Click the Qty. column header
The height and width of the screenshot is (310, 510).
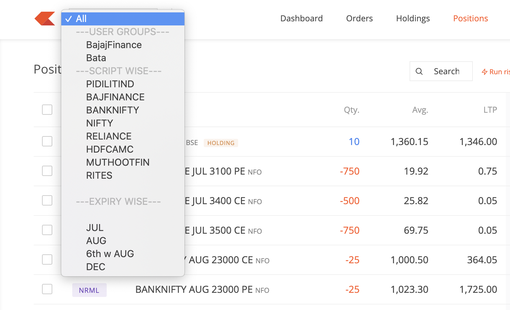tap(352, 110)
